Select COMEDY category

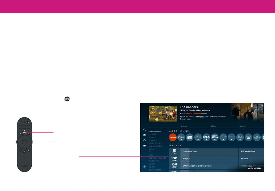point(152,167)
